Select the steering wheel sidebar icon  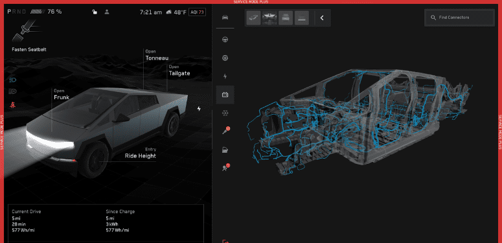point(225,40)
